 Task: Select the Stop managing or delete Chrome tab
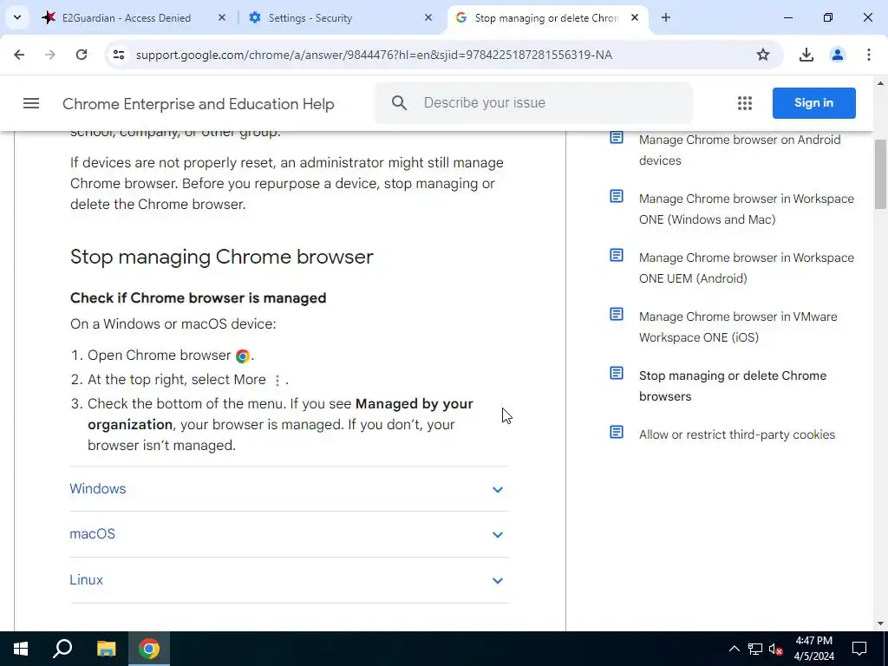click(546, 17)
